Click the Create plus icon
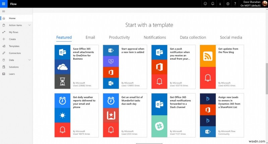 [x=4, y=39]
